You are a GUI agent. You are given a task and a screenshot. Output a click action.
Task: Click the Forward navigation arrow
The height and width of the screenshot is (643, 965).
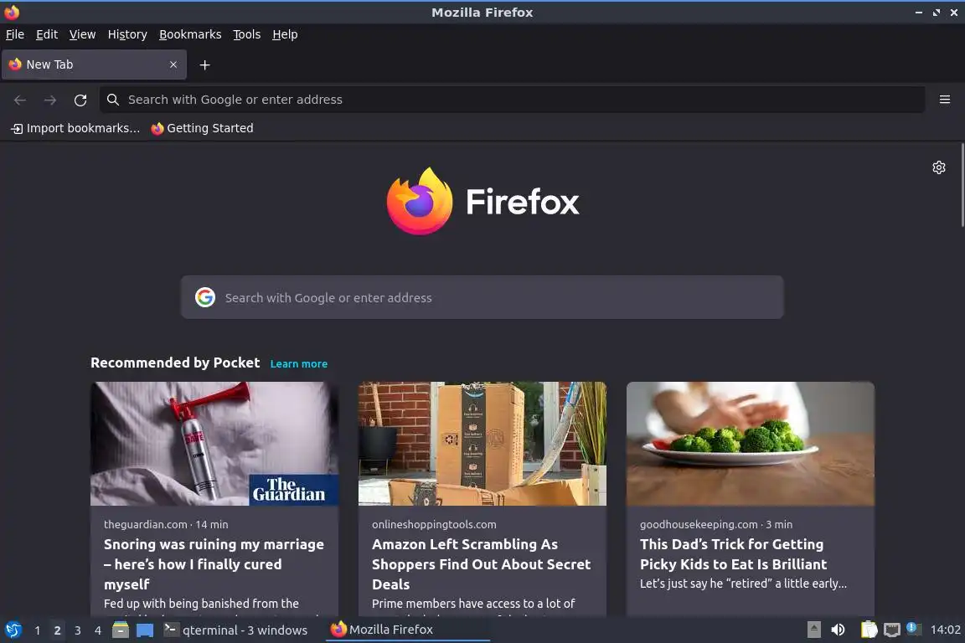(x=50, y=100)
